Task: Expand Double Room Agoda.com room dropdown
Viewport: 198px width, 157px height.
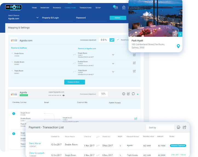Action: 113,64
